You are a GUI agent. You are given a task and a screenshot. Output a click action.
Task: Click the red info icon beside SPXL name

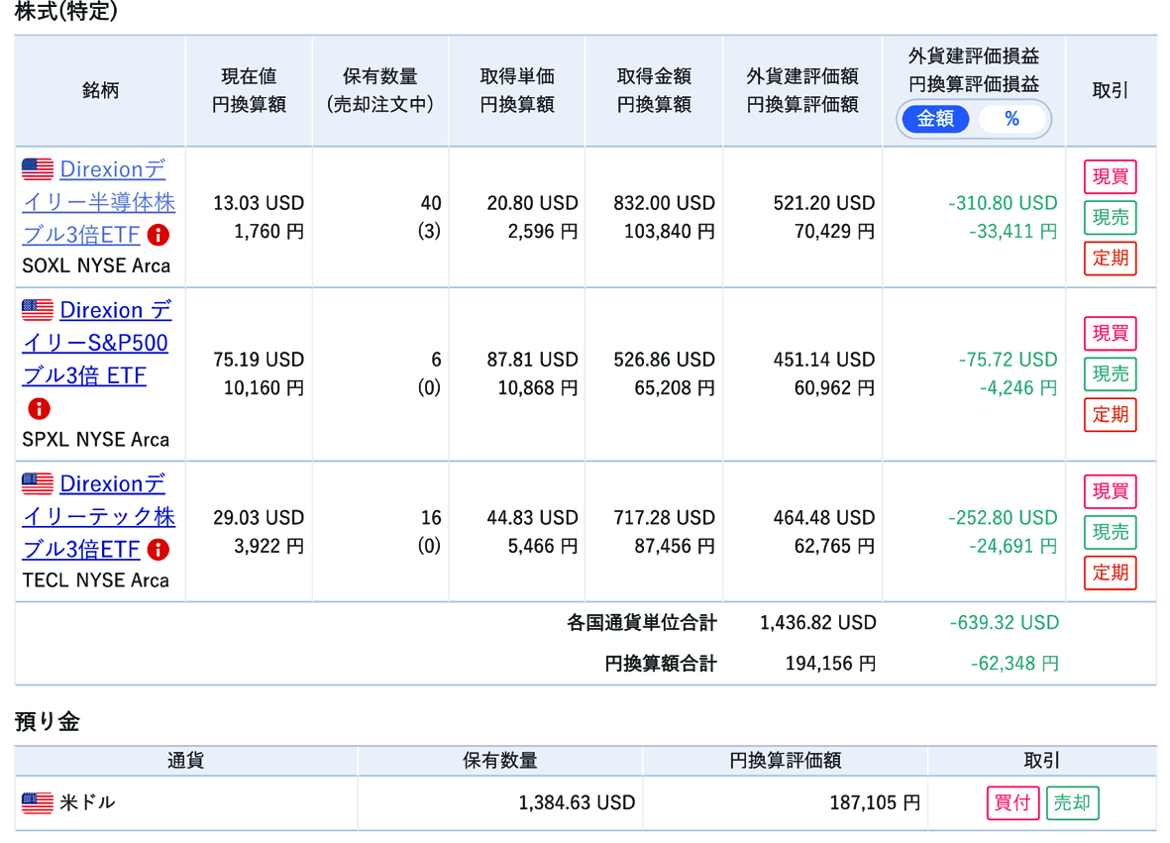point(39,409)
